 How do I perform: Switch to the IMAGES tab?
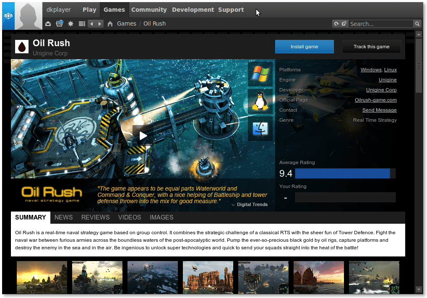161,217
